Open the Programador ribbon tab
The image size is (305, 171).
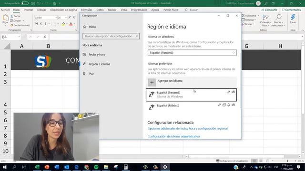[x=139, y=9]
